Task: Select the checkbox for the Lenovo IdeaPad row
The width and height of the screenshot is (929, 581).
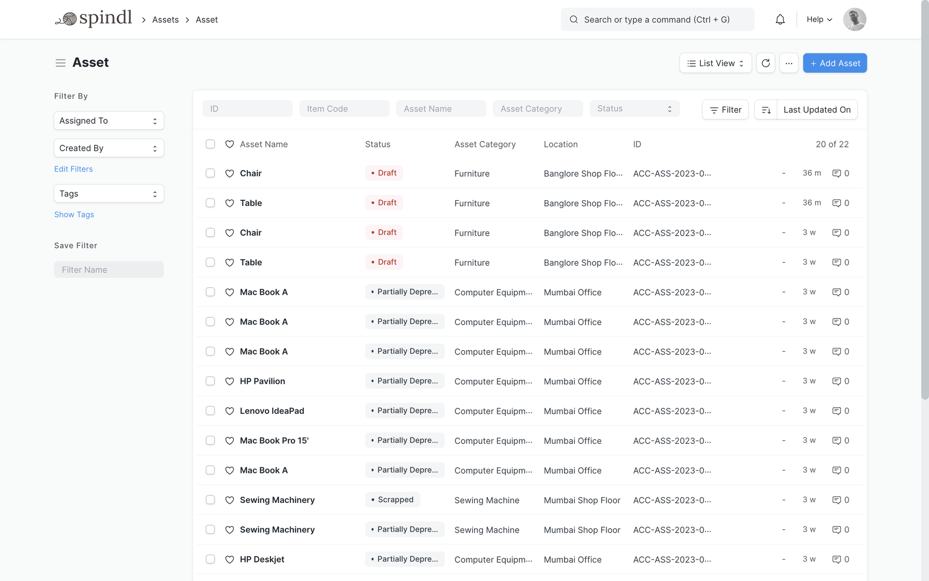Action: click(210, 410)
